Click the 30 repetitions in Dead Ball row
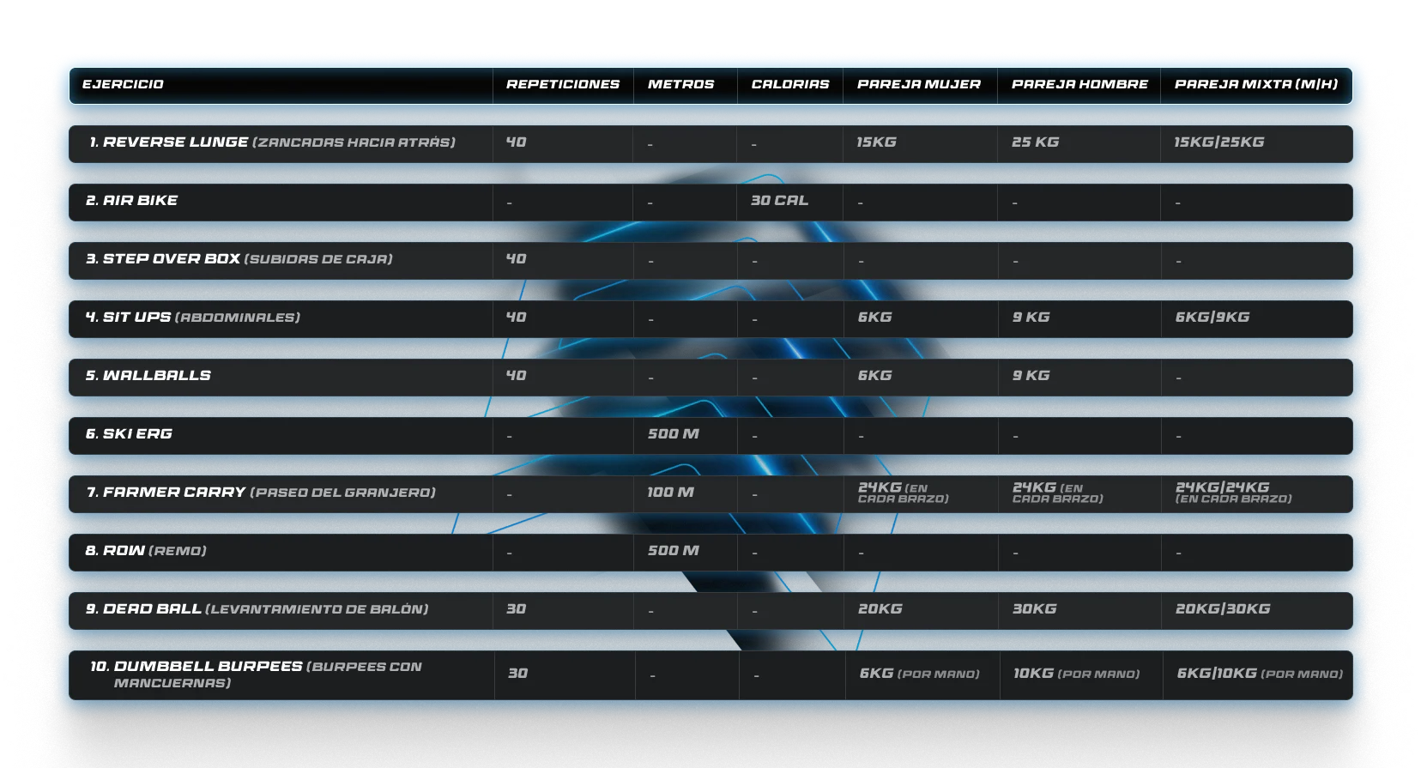The width and height of the screenshot is (1421, 768). coord(516,609)
